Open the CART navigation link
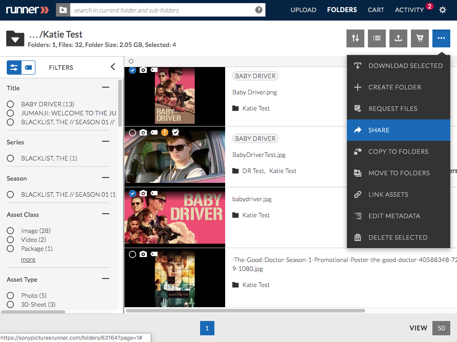 click(376, 10)
